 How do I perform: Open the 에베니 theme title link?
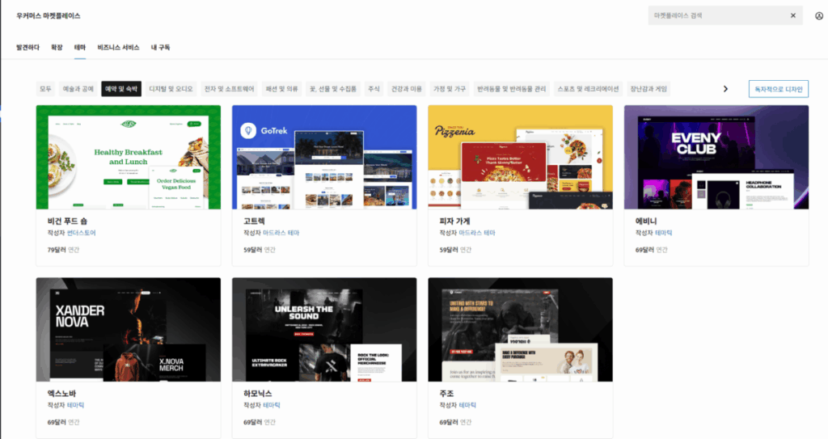(x=645, y=220)
